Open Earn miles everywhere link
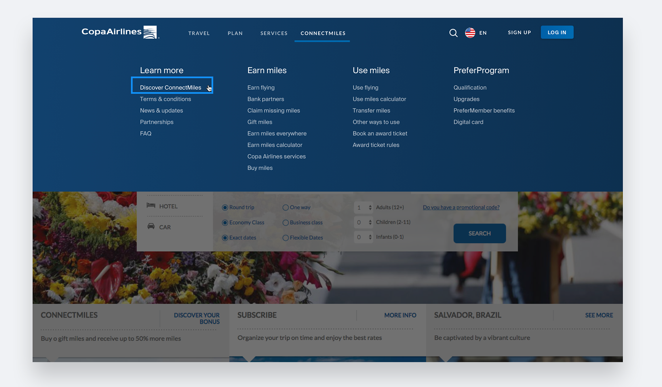This screenshot has width=662, height=387. coord(277,133)
